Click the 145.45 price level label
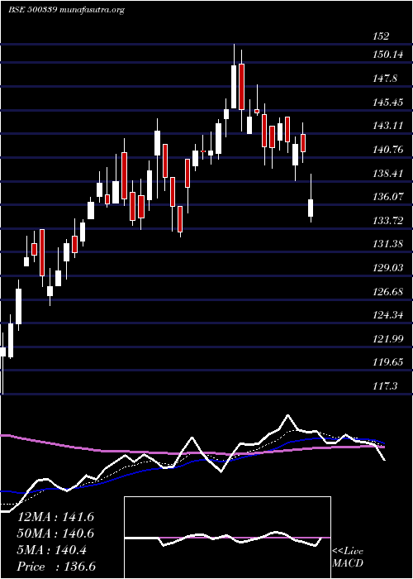This screenshot has height=579, width=413. 387,103
